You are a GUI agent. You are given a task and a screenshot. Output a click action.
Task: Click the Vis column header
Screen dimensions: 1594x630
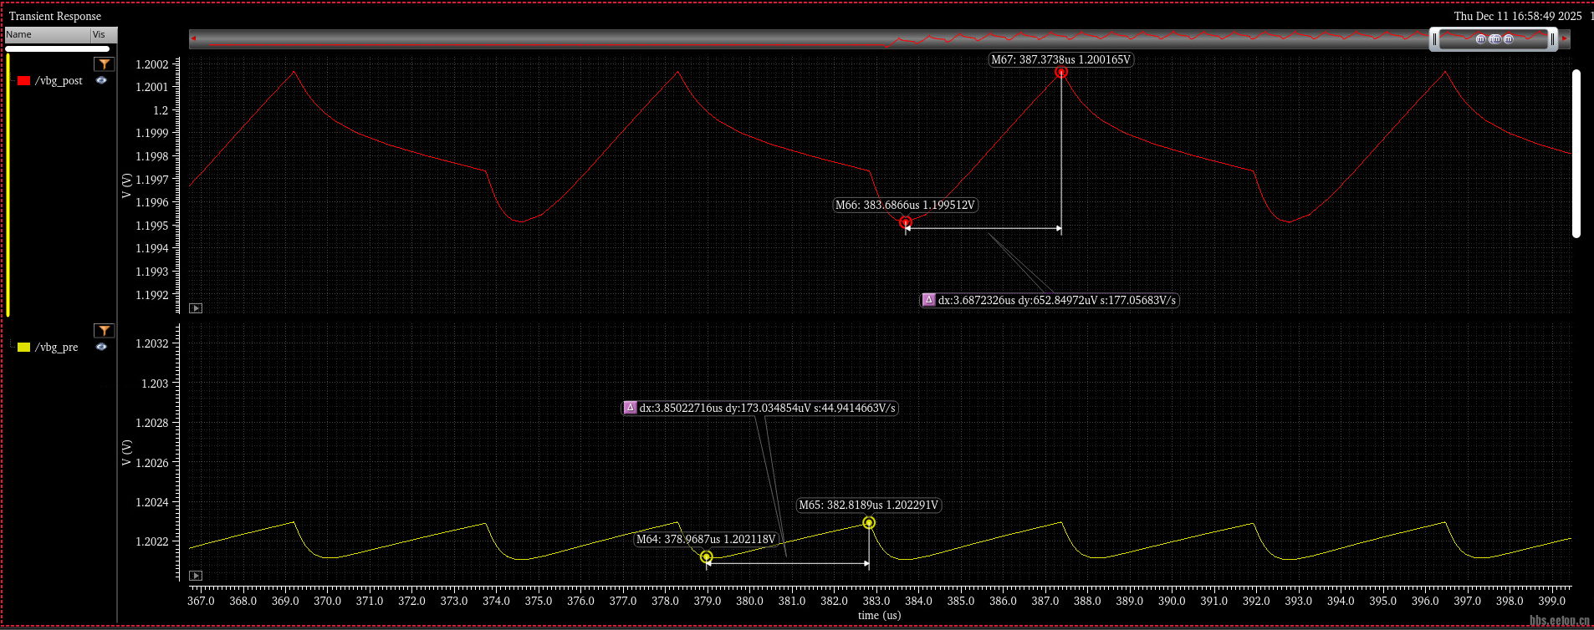pos(103,35)
